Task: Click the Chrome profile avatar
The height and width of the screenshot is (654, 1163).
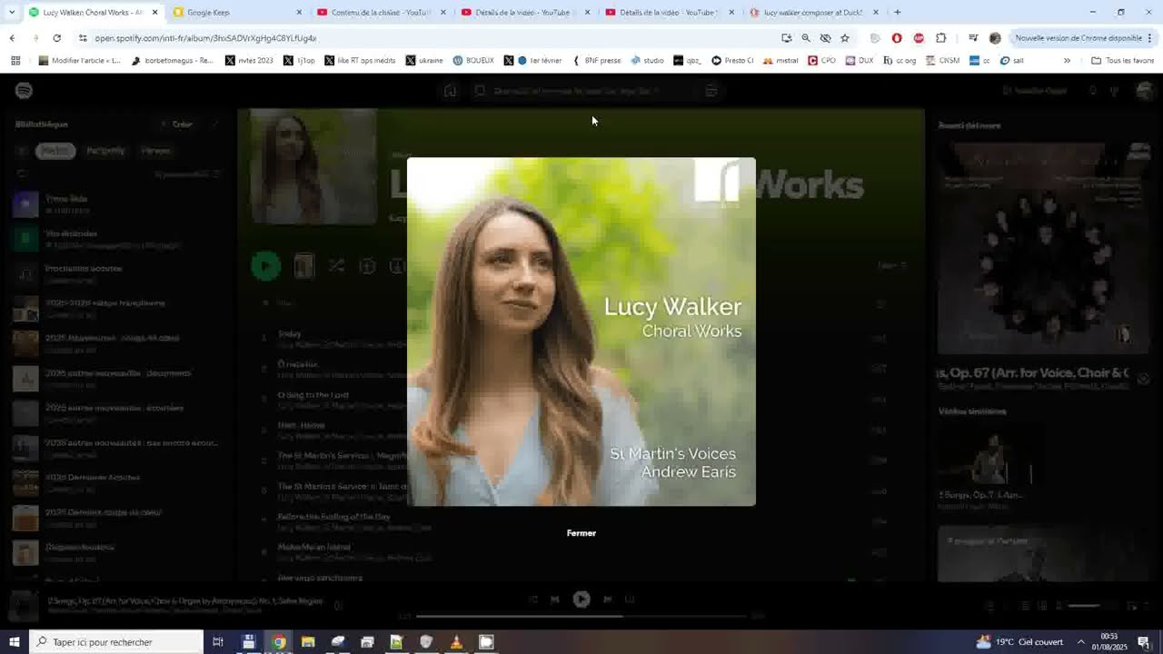Action: click(995, 38)
